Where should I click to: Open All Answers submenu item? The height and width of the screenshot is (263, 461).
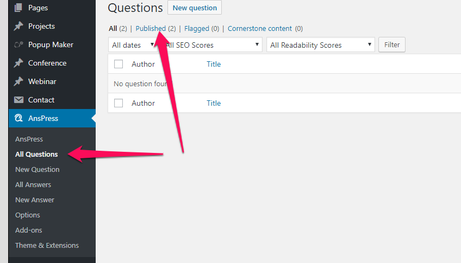tap(33, 185)
